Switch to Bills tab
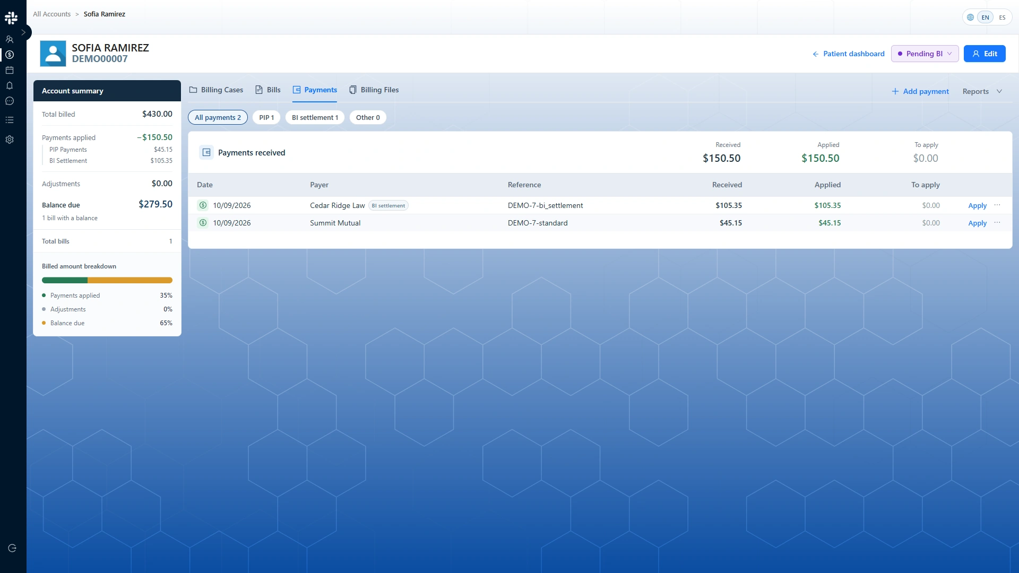The width and height of the screenshot is (1019, 573). pos(267,90)
